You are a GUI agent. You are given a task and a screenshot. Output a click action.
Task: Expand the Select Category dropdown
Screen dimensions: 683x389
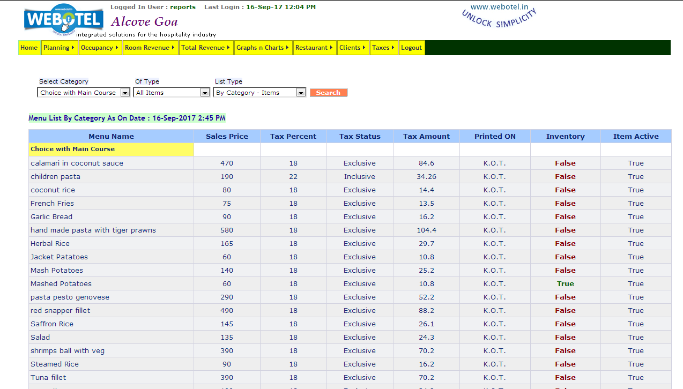(84, 93)
